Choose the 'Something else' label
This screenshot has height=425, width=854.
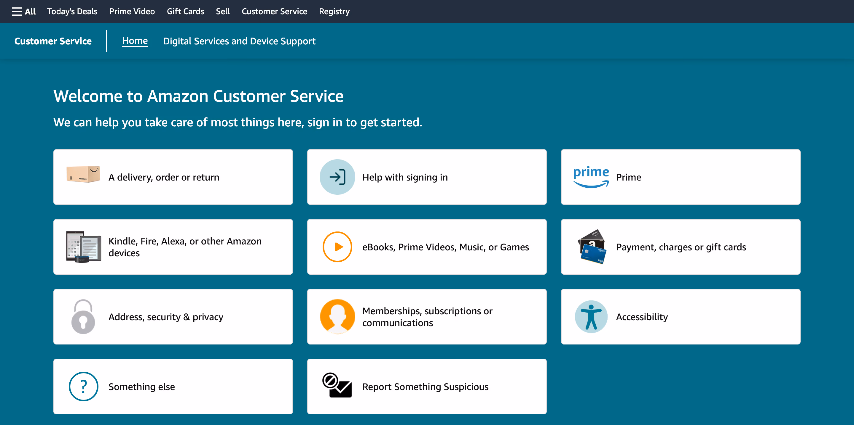coord(141,387)
